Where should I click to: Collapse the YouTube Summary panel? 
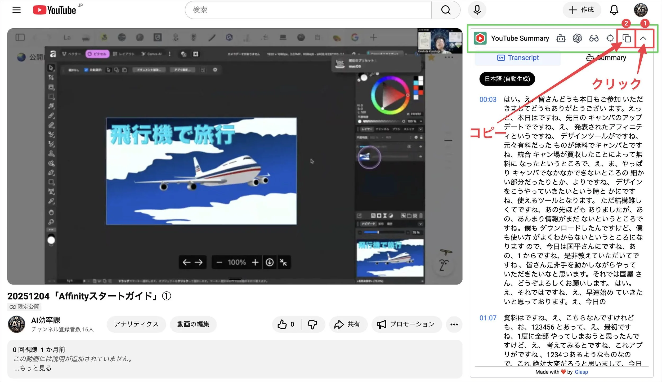coord(643,38)
